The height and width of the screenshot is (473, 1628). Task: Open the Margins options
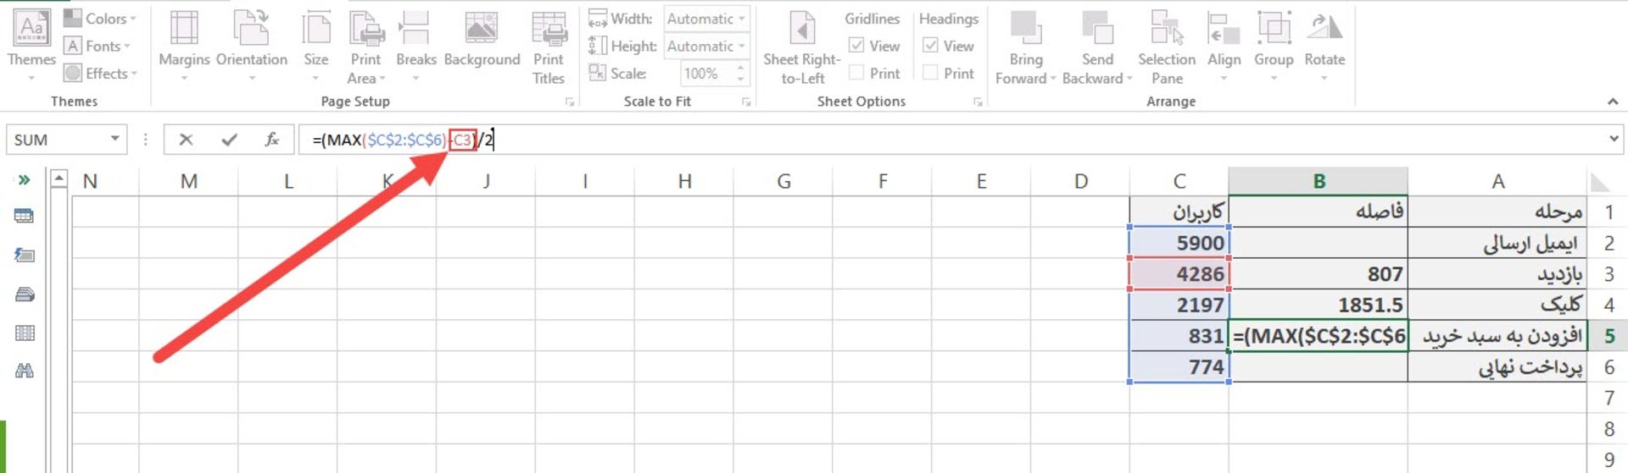tap(184, 47)
